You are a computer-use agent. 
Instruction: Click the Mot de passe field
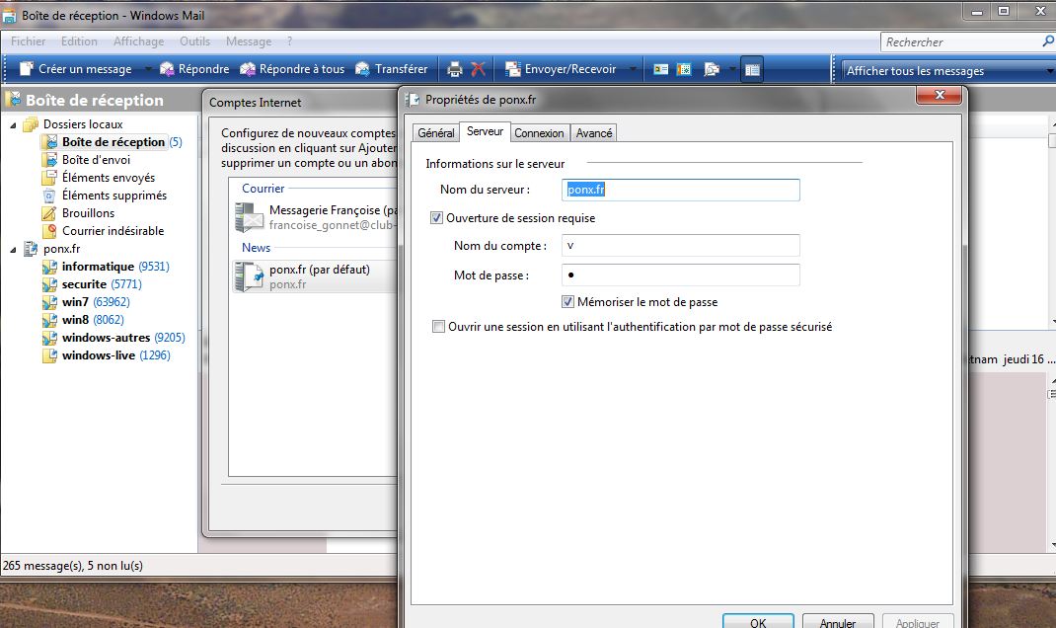pos(681,275)
